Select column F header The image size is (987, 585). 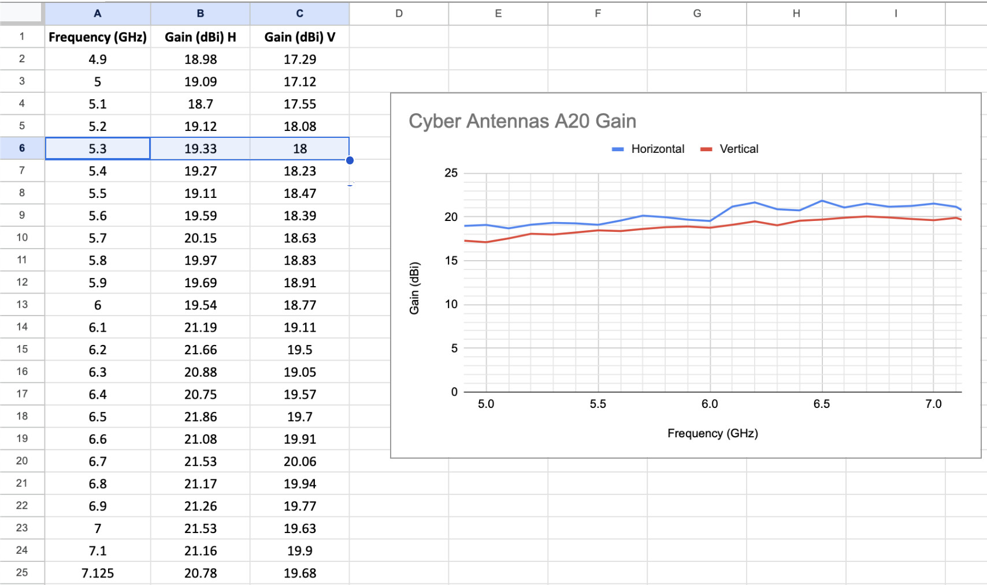(598, 13)
